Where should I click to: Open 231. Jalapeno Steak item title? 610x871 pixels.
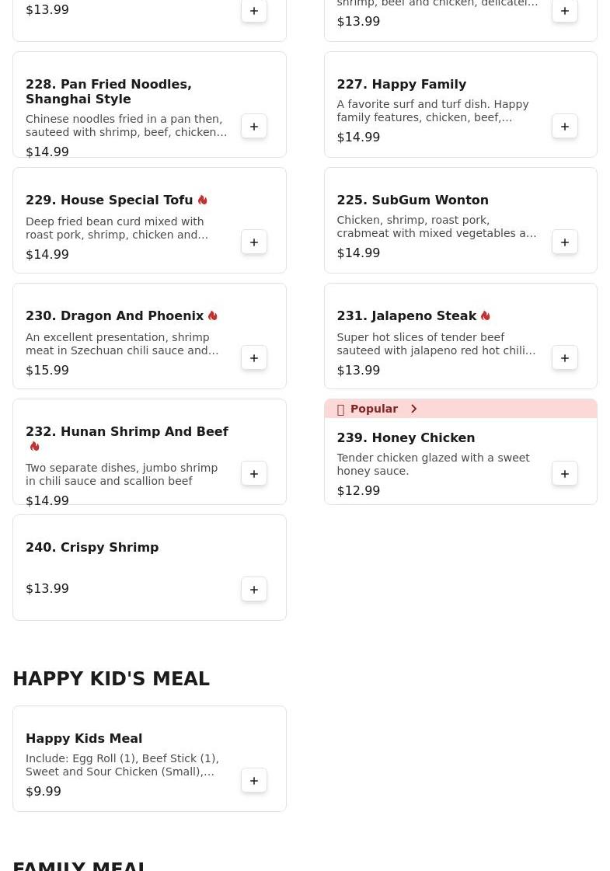[x=406, y=316]
